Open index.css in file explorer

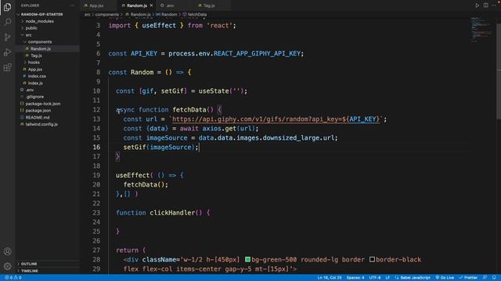pyautogui.click(x=37, y=76)
